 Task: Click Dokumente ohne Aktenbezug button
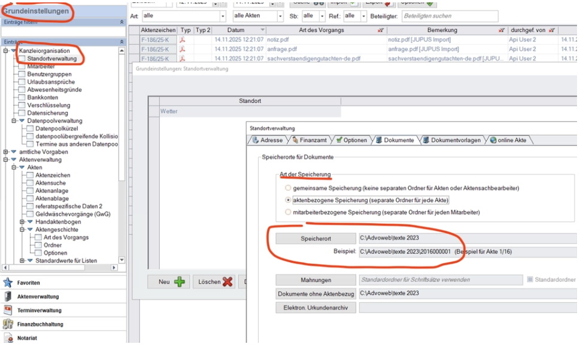click(x=315, y=294)
